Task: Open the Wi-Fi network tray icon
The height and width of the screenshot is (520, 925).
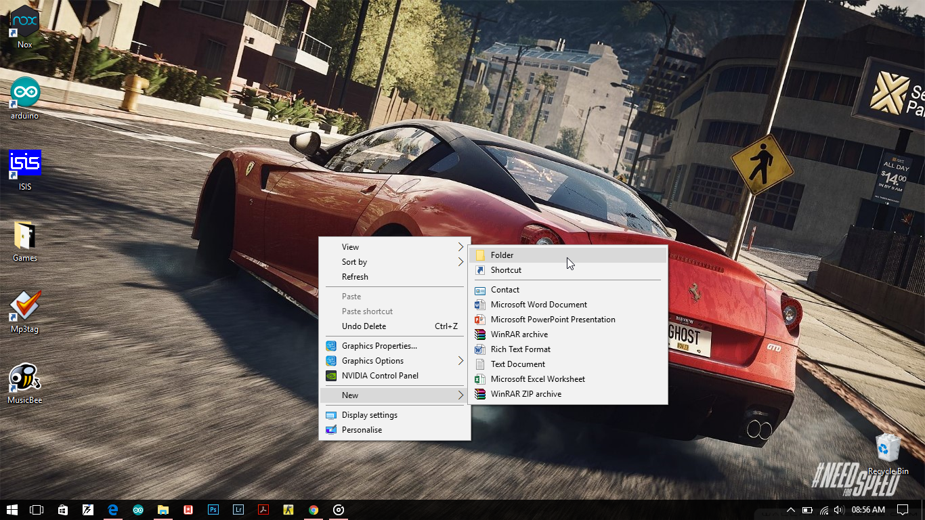Action: click(824, 510)
